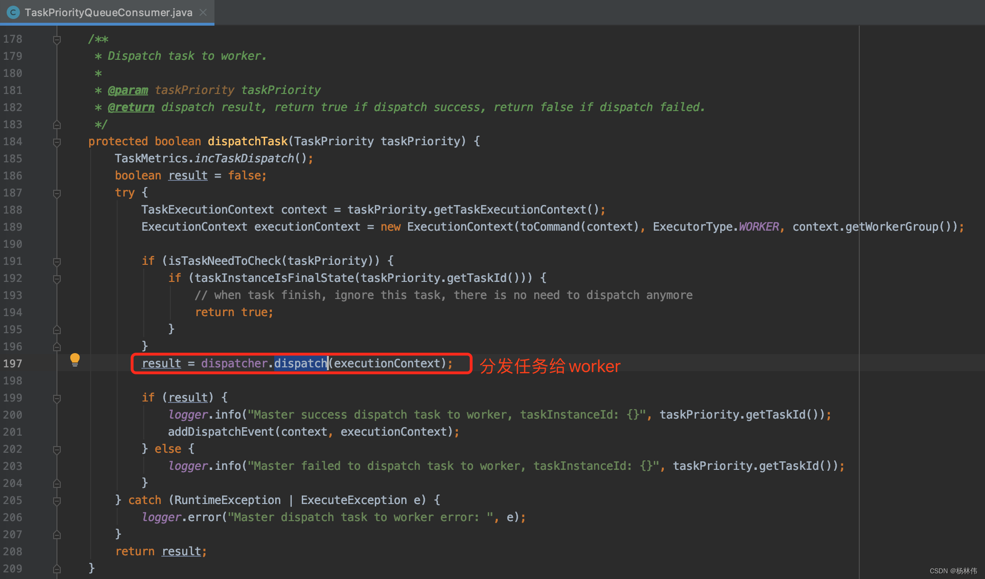Click the dispatchTask method name
Viewport: 985px width, 579px height.
point(247,141)
